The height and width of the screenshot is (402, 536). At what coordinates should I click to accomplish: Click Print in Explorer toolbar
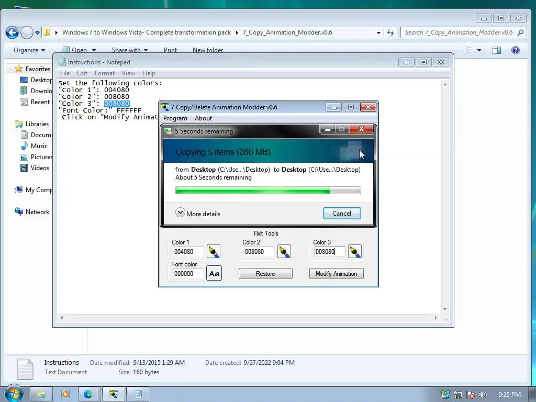(170, 50)
